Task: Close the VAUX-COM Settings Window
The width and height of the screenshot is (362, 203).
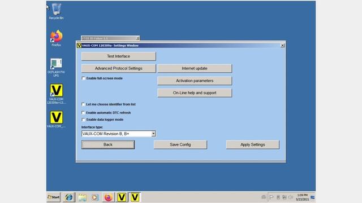Action: 283,46
